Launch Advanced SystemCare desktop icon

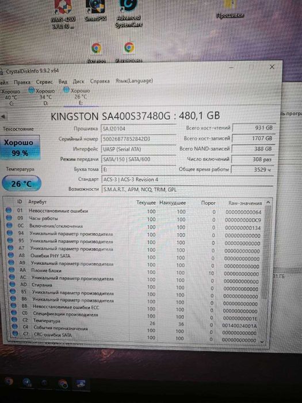pos(129,13)
